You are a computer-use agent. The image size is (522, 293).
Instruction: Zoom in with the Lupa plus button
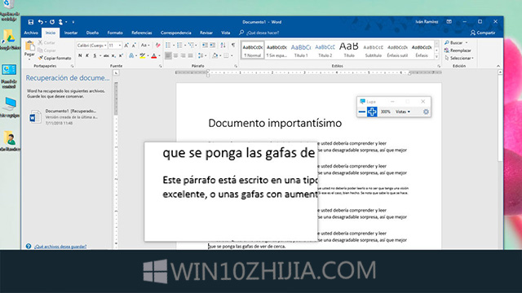[x=372, y=112]
